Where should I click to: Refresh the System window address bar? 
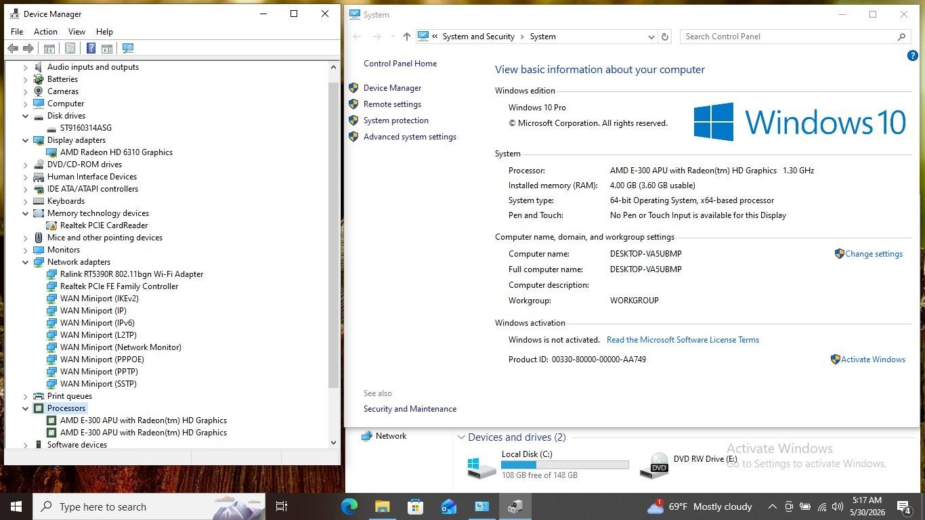[665, 37]
